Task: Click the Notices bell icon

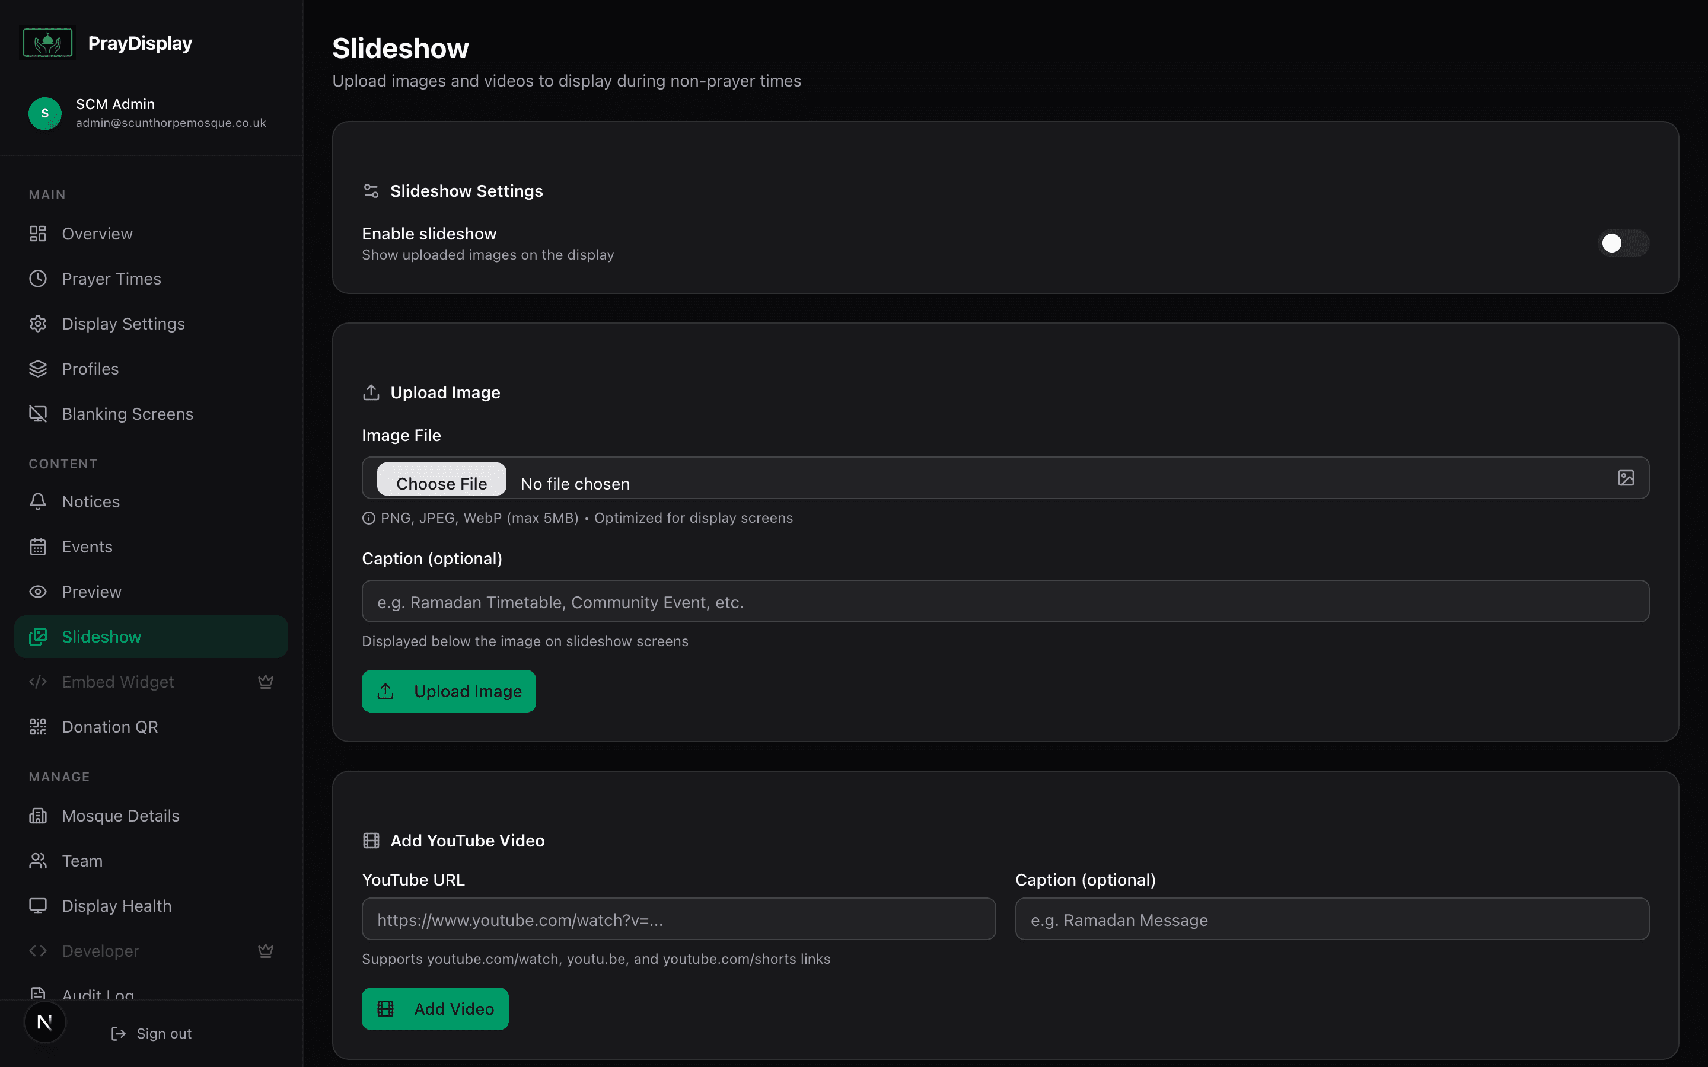Action: point(37,501)
